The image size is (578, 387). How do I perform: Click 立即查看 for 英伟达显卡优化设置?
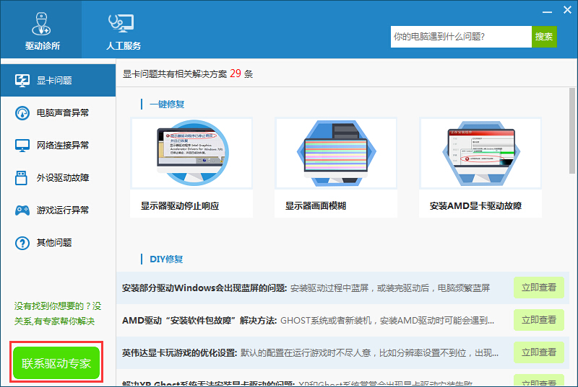[538, 352]
